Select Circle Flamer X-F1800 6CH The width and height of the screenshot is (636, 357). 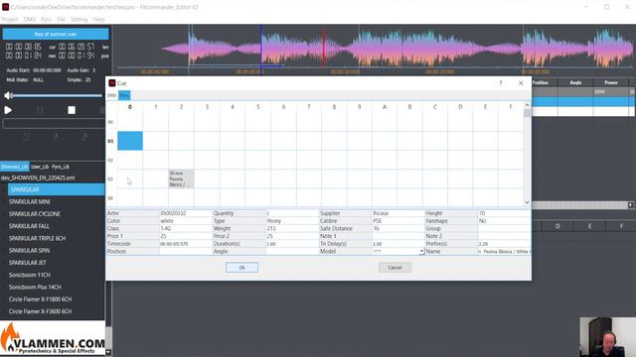40,299
